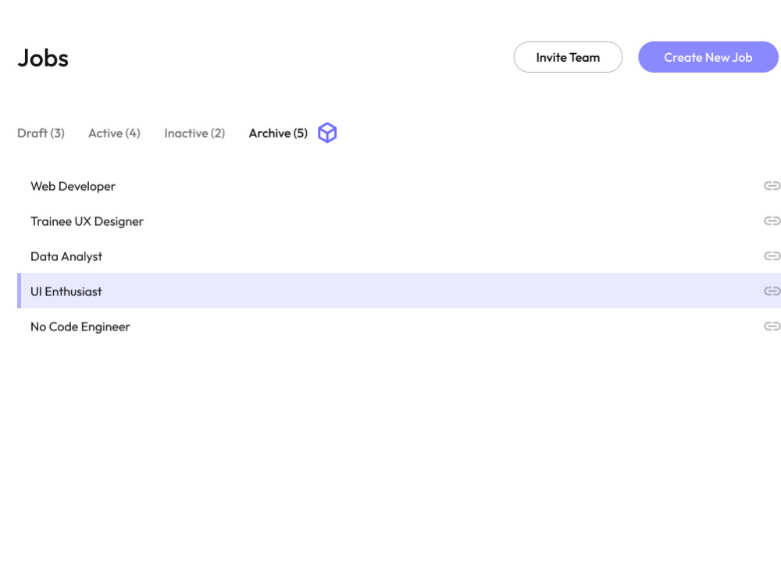Switch to the Draft tab
781x586 pixels.
41,133
